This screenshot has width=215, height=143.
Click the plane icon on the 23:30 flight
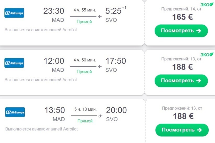point(99,17)
